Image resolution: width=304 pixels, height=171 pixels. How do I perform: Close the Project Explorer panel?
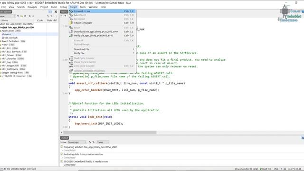point(56,12)
